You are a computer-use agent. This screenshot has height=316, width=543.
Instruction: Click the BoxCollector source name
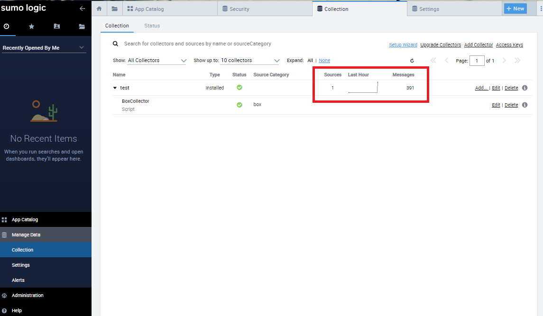pos(136,101)
